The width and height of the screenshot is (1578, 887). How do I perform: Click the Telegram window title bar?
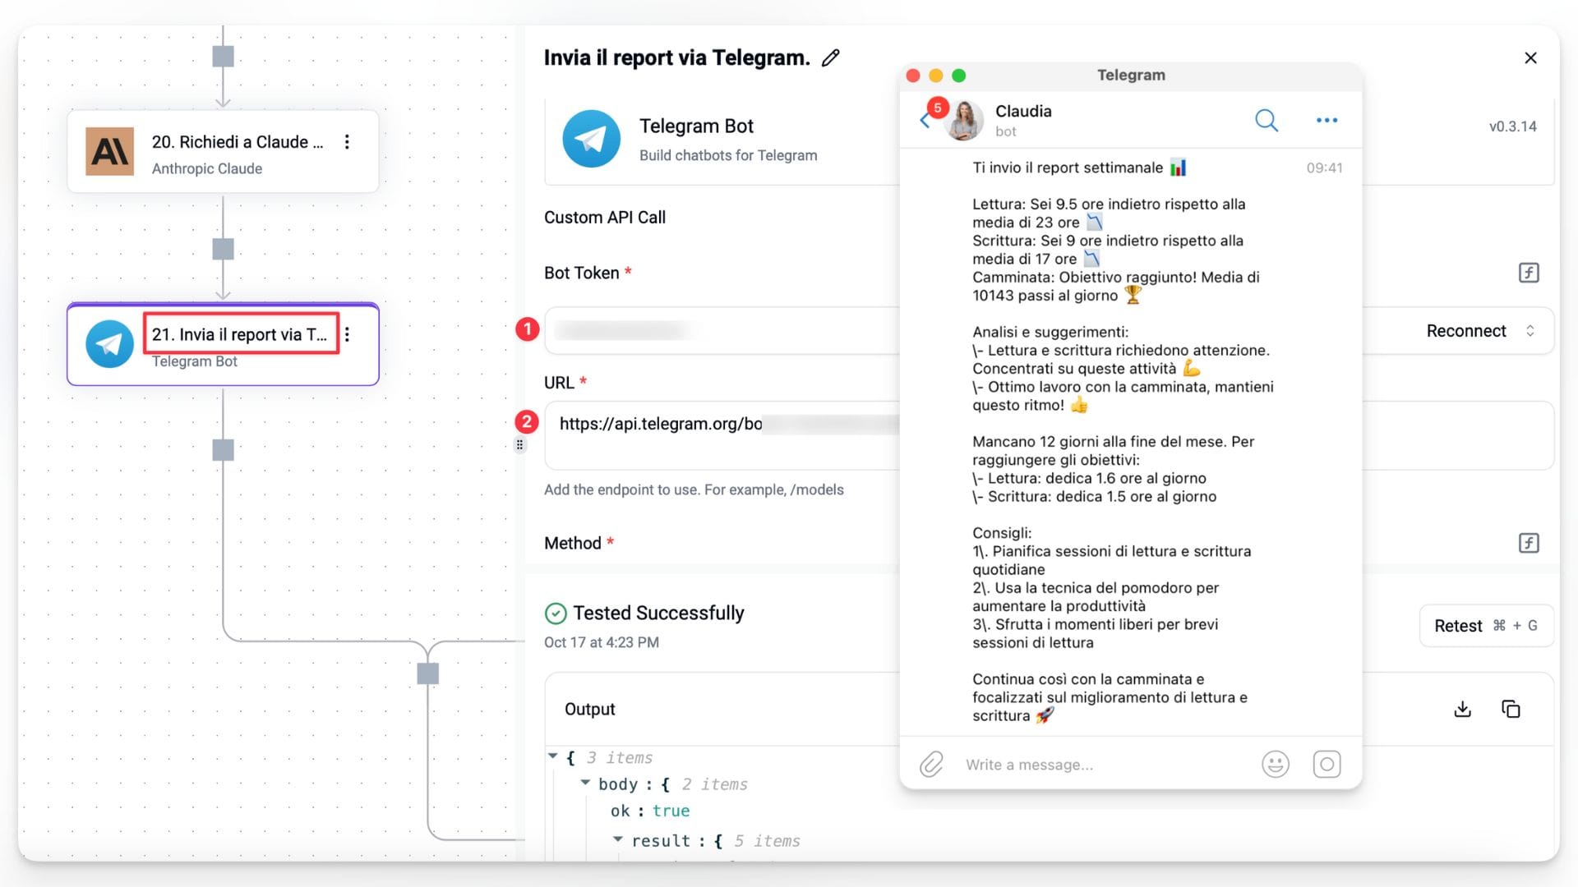coord(1131,75)
